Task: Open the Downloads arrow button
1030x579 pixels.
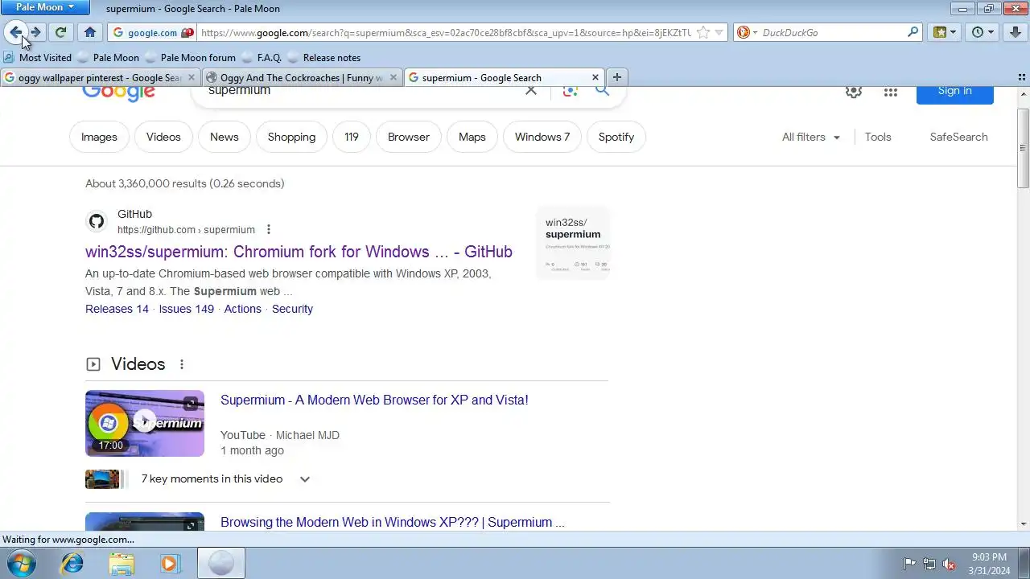Action: coord(1016,32)
